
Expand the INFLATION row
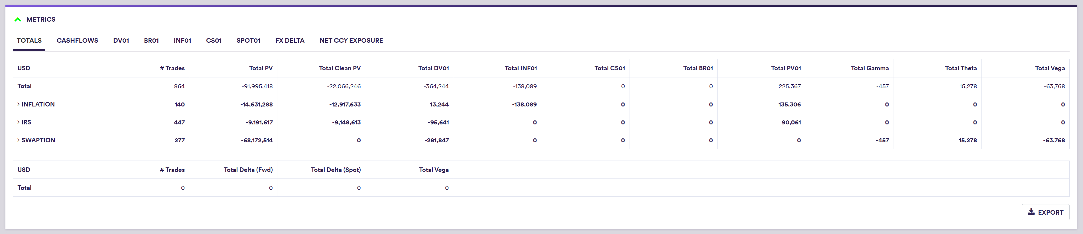pyautogui.click(x=19, y=104)
